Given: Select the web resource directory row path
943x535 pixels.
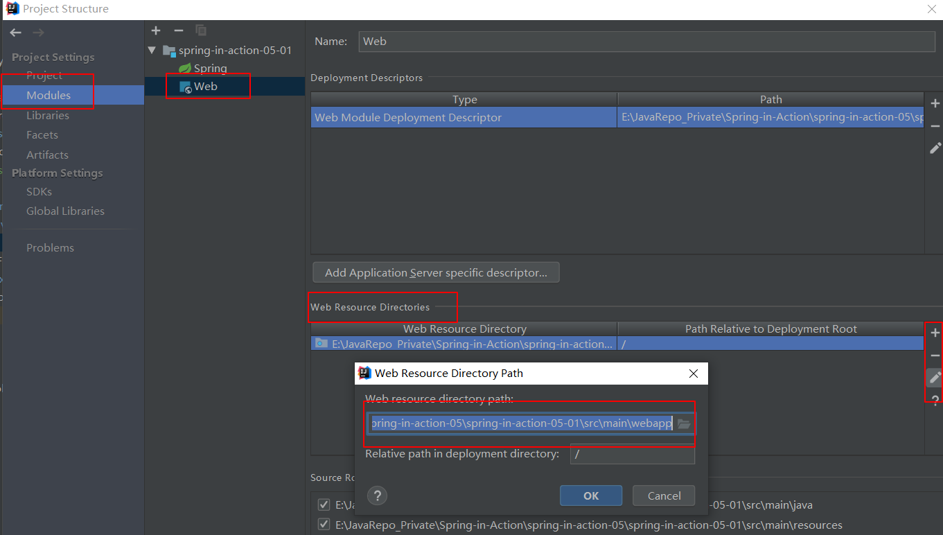Looking at the screenshot, I should tap(464, 344).
